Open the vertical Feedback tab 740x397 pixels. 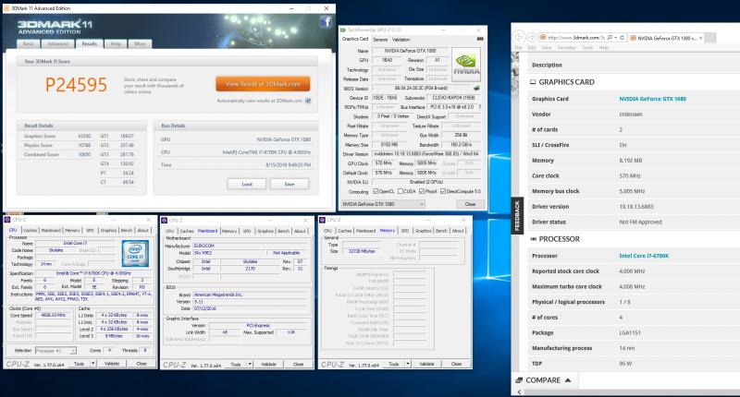coord(517,216)
